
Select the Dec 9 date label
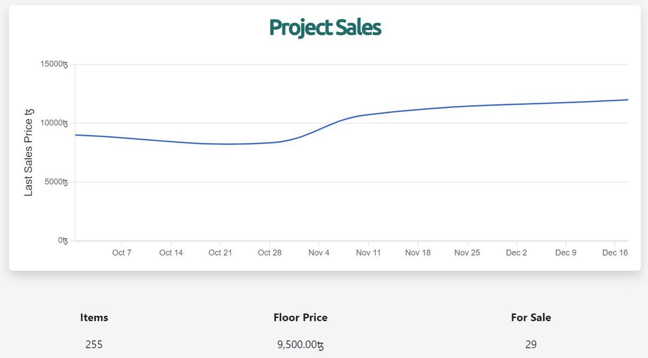coord(566,253)
